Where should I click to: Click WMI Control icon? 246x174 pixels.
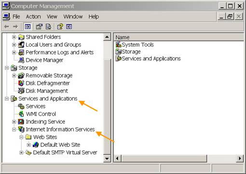click(x=21, y=114)
